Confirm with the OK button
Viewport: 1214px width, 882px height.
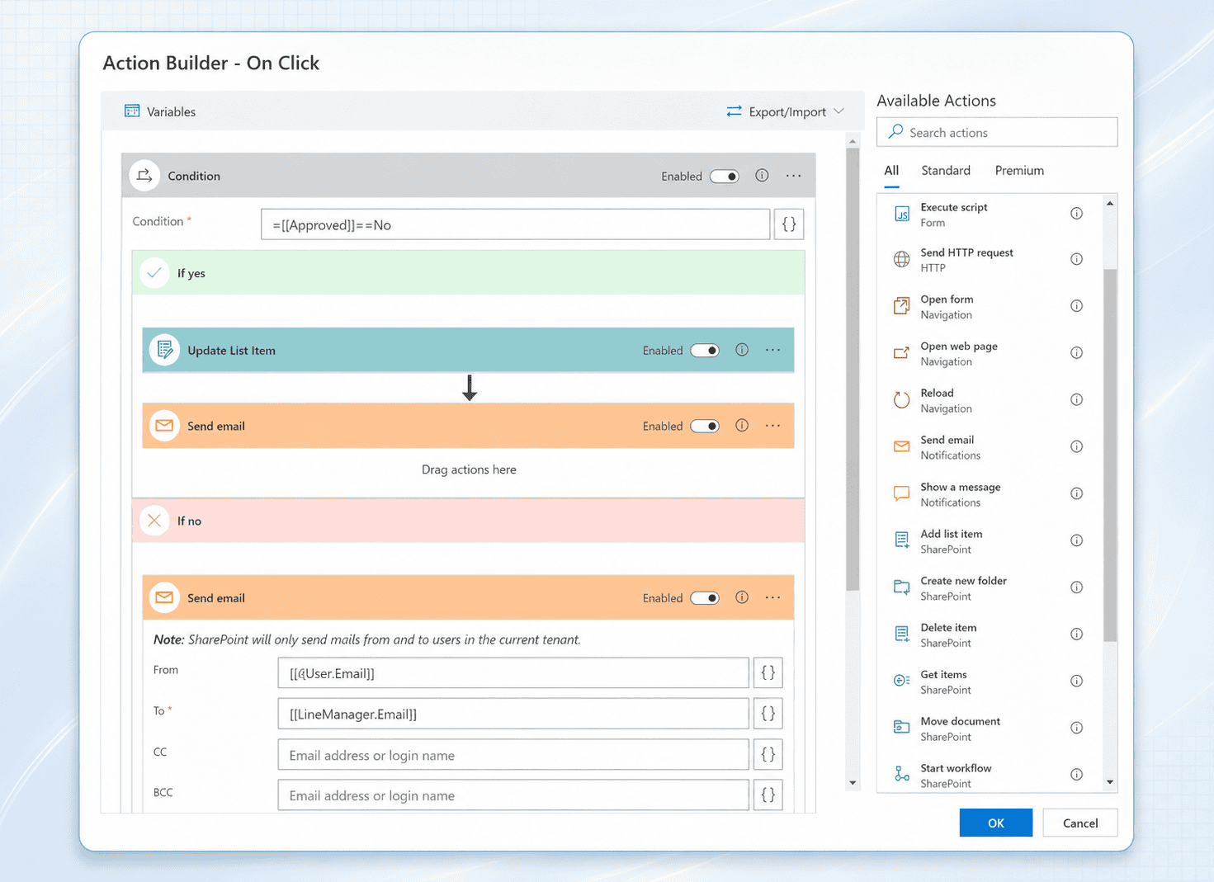coord(995,823)
